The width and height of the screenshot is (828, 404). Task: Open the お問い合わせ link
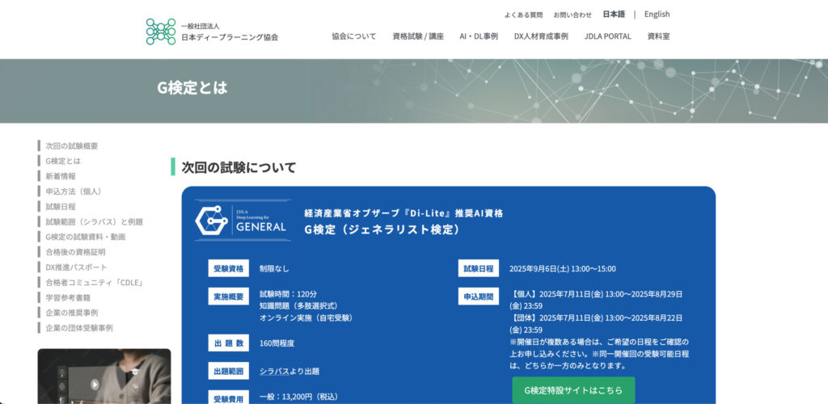572,15
